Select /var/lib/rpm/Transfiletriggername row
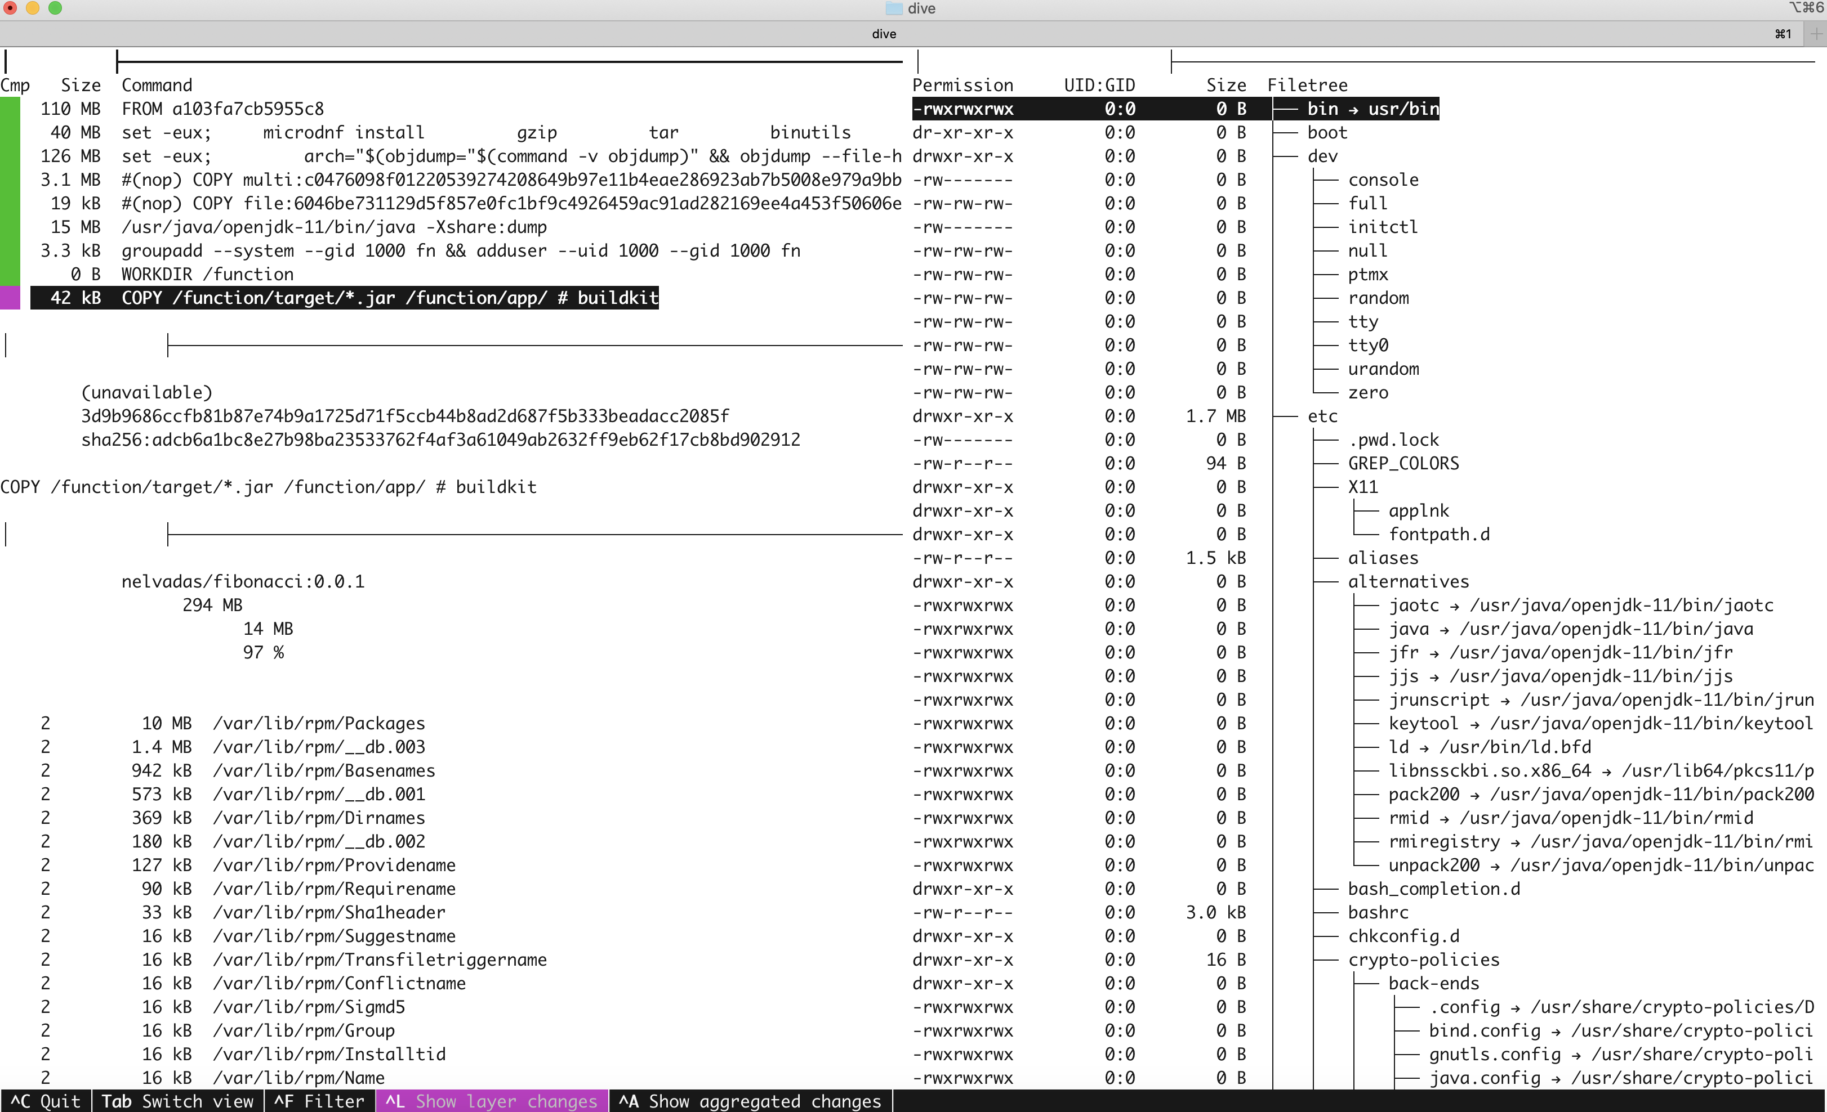 [x=293, y=960]
